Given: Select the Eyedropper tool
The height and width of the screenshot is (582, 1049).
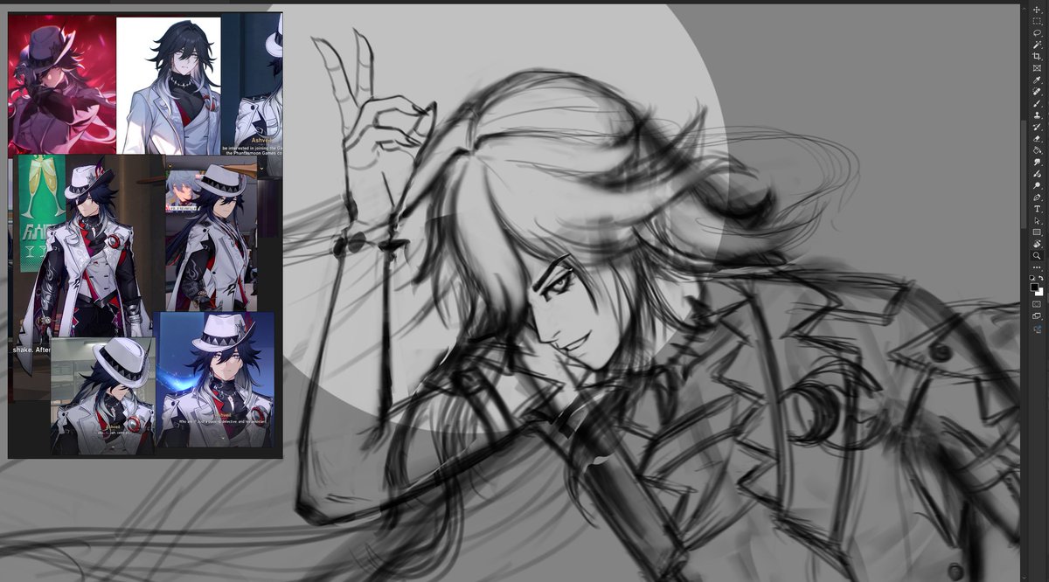Looking at the screenshot, I should click(x=1037, y=80).
